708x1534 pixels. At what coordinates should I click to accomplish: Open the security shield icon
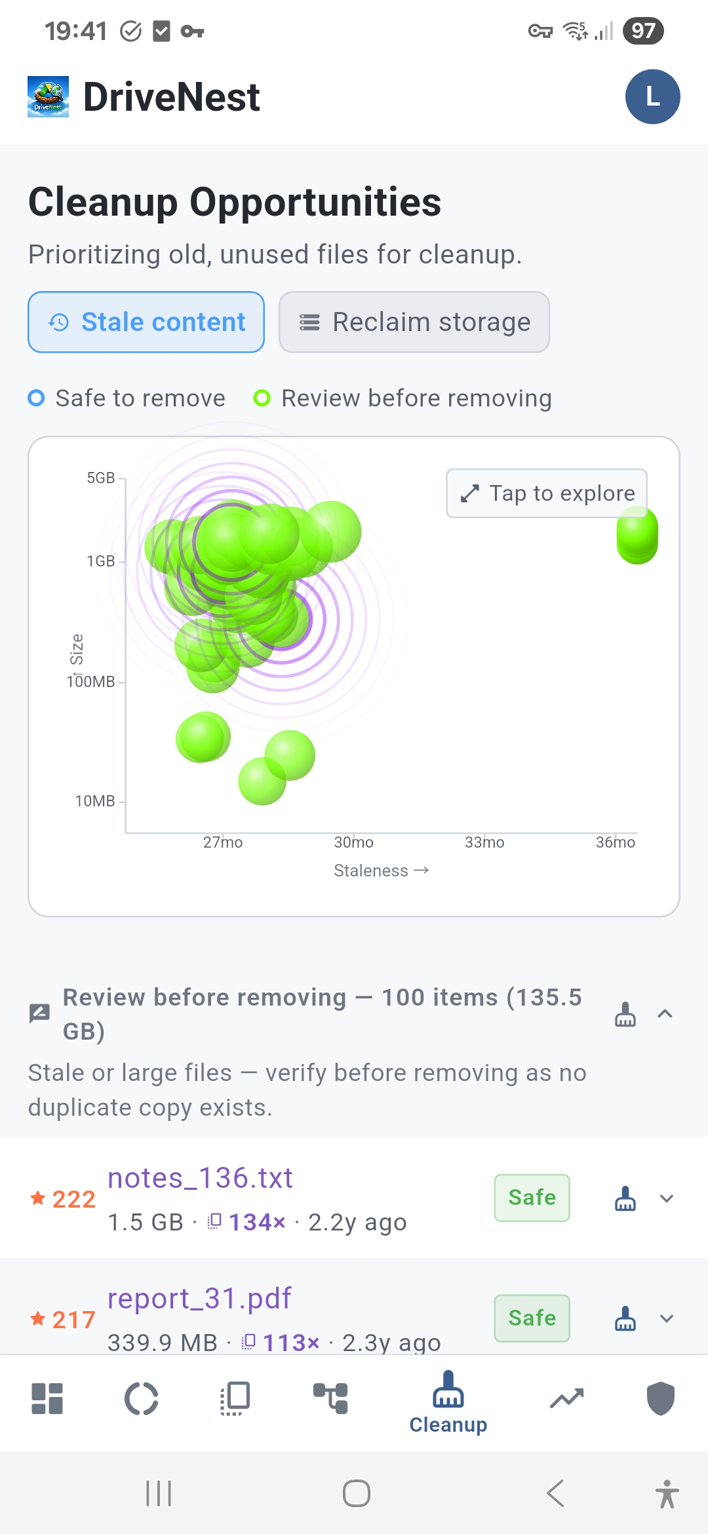coord(661,1398)
